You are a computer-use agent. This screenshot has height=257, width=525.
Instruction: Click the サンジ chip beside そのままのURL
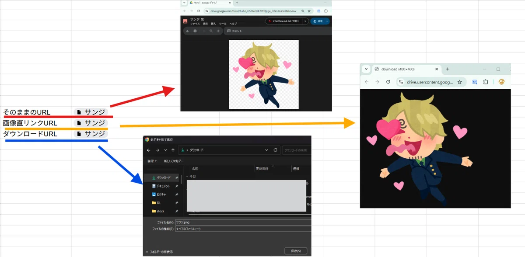[91, 112]
